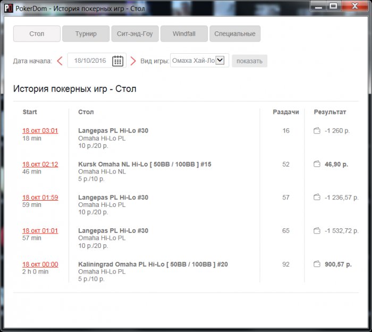Go to next date with right arrow
This screenshot has width=372, height=332.
tap(133, 61)
